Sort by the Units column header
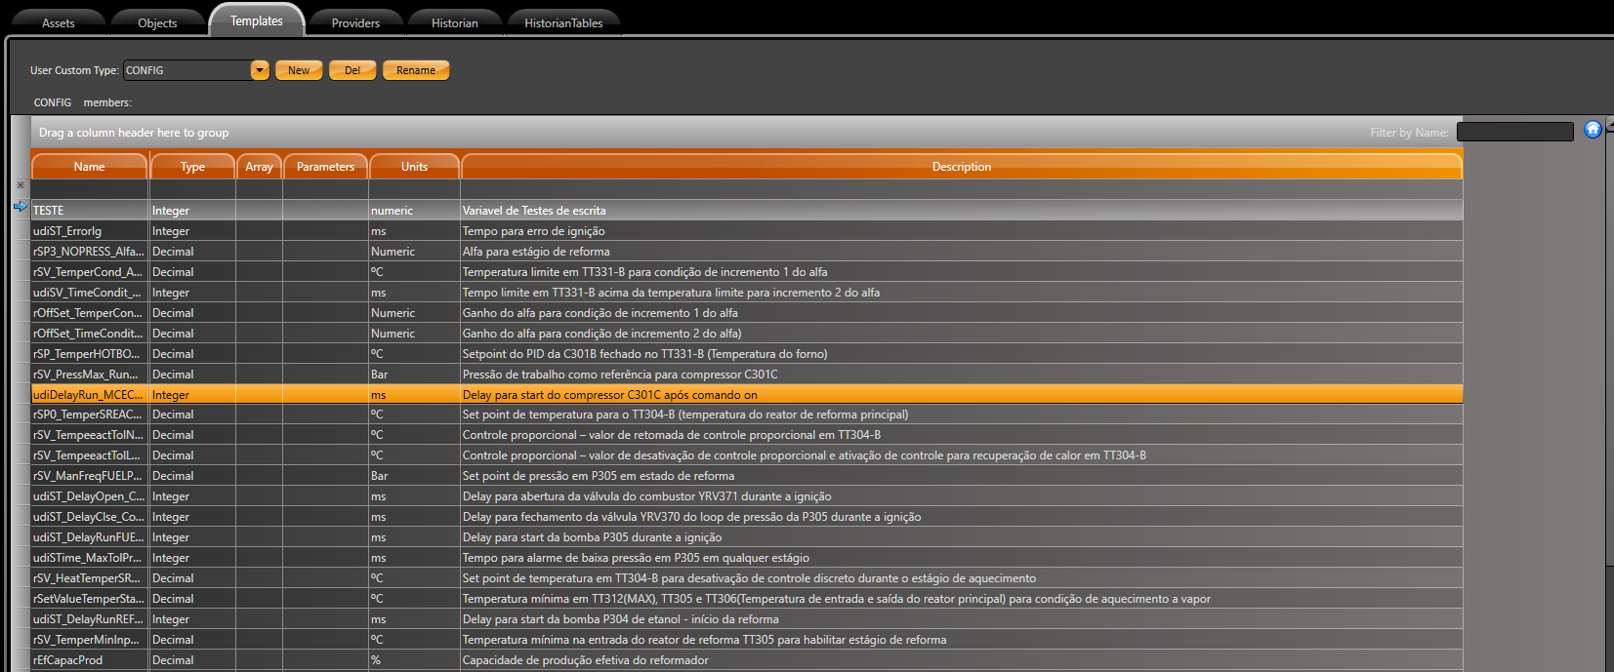1614x672 pixels. 414,167
